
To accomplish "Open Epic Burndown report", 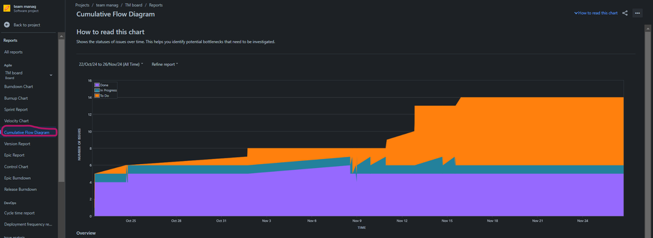I will [18, 178].
